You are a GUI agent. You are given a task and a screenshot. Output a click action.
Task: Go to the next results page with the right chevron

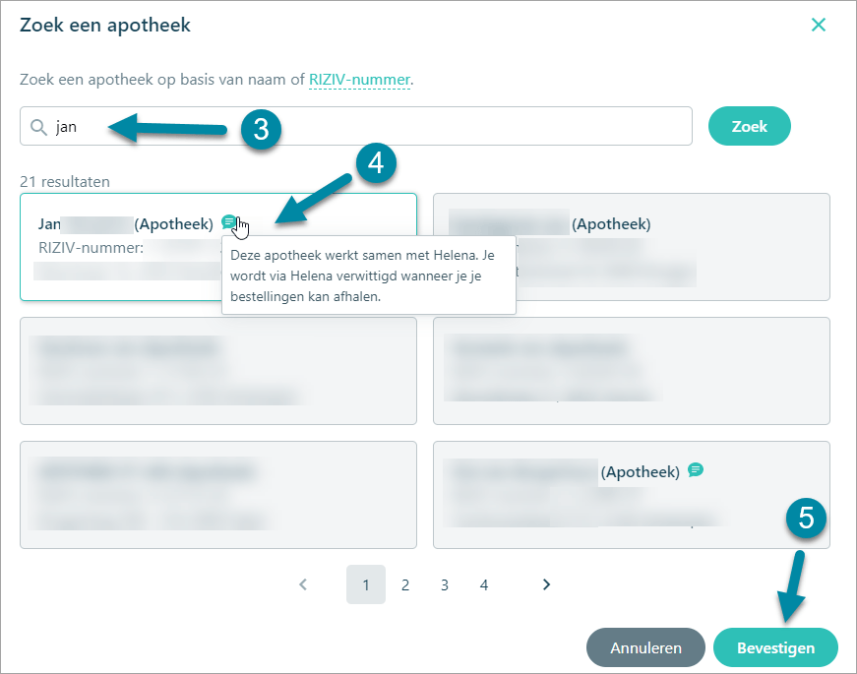[x=546, y=584]
